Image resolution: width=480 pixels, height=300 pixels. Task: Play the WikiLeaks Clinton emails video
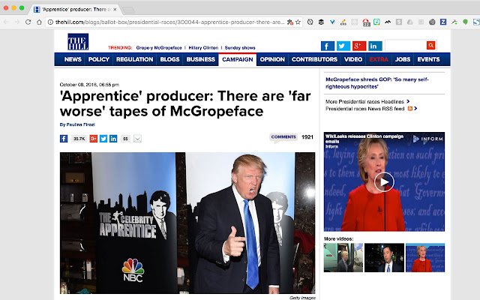point(384,182)
